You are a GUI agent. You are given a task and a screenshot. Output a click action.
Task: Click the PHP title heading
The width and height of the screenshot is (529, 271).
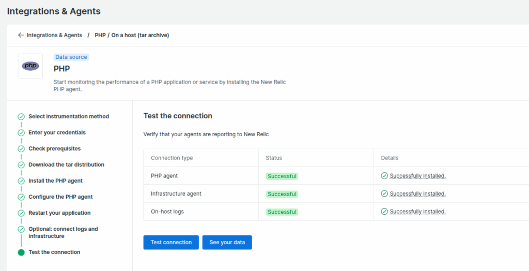pos(62,69)
